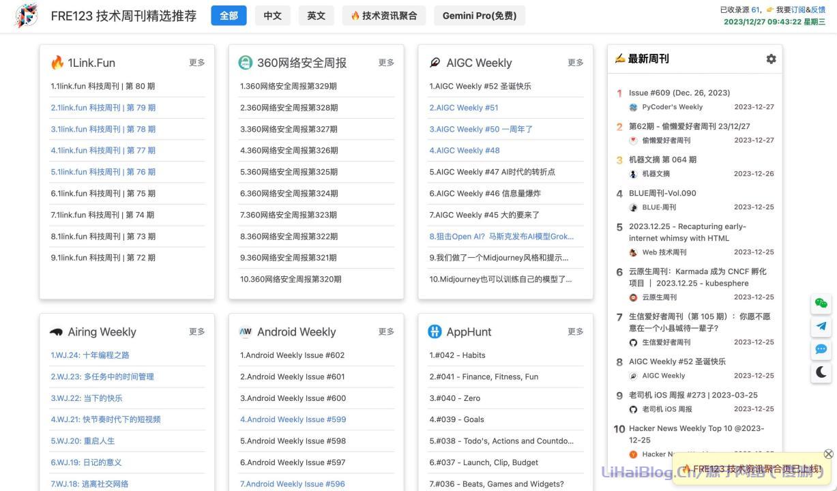Open AIGC Weekly #52 圣诞快乐 in AIGC card
Image resolution: width=837 pixels, height=491 pixels.
pos(480,87)
